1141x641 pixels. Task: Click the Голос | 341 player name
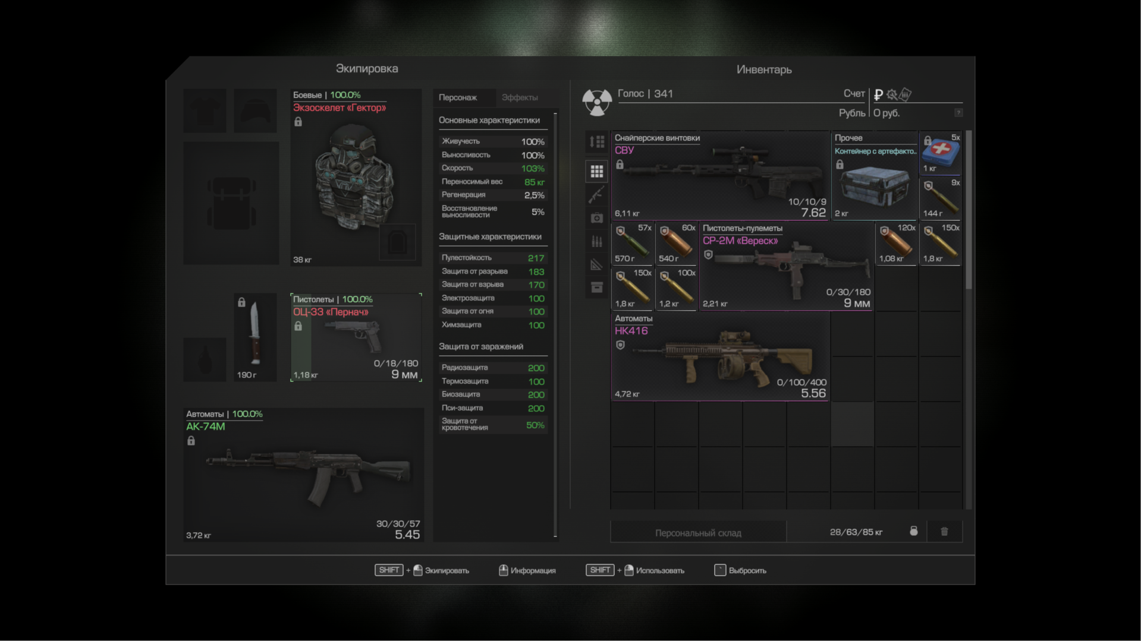[645, 93]
